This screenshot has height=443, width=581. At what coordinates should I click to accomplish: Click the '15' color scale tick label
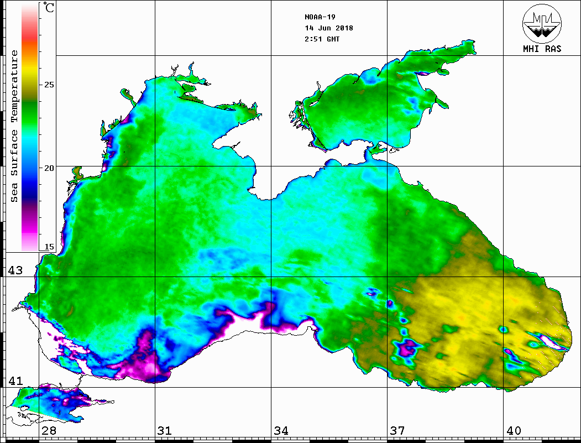click(49, 247)
